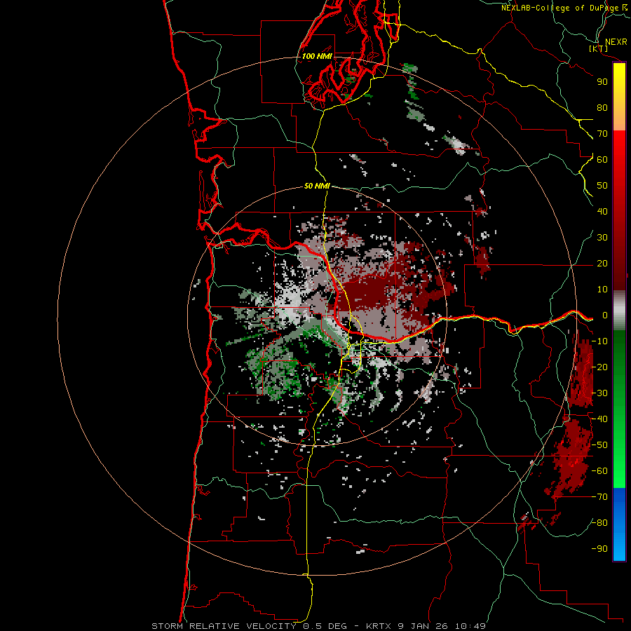Click the NEXR label above the color bar
Viewport: 631px width, 631px height.
616,42
